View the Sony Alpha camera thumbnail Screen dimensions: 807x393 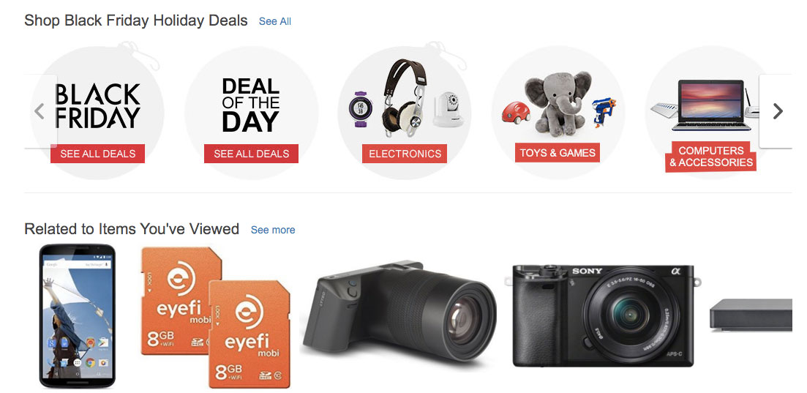603,315
